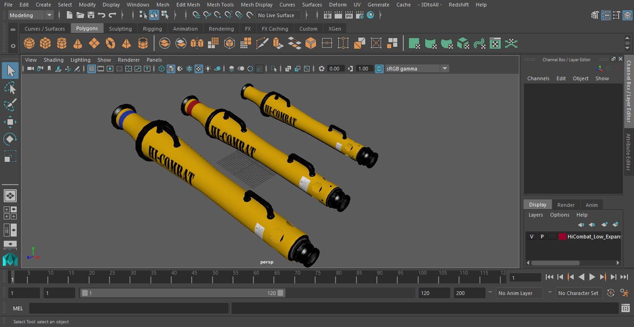
Task: Click the MEL script language label
Action: [18, 308]
